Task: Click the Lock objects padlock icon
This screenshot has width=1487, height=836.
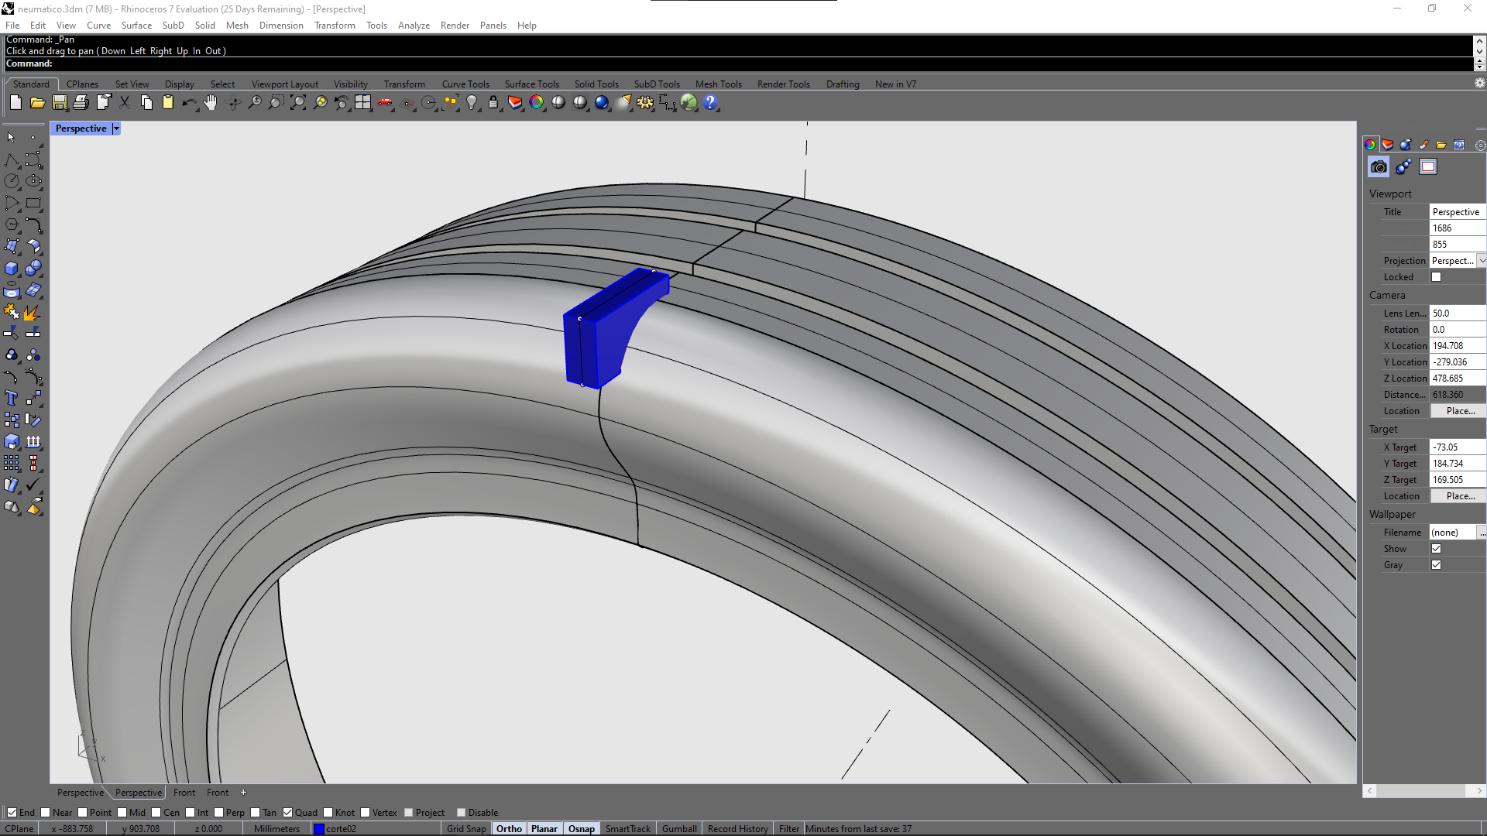Action: tap(493, 102)
